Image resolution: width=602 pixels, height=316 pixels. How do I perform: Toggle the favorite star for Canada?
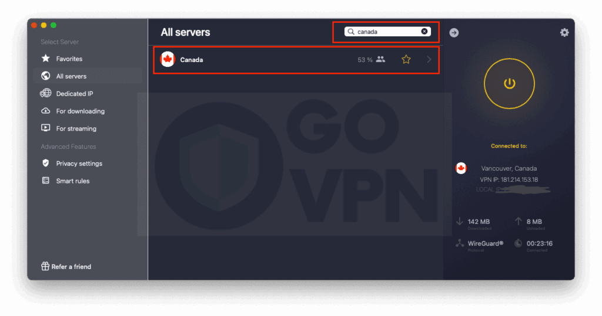406,59
